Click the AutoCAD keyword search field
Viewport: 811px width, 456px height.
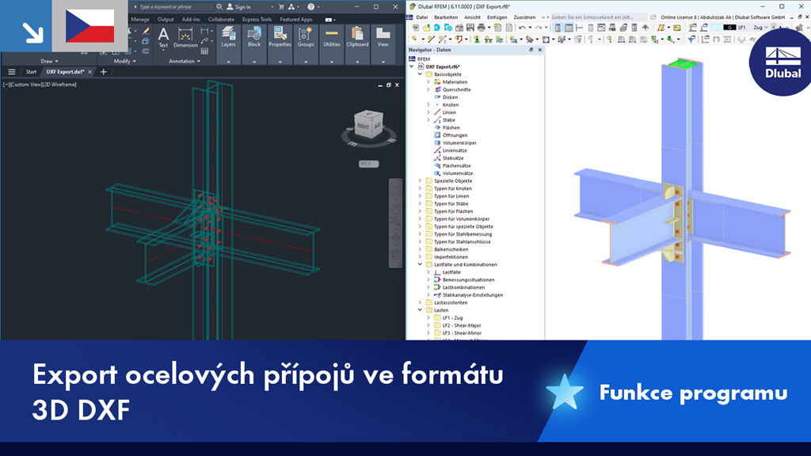[175, 6]
